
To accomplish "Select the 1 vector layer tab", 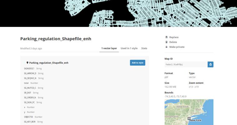I will 109,48.
